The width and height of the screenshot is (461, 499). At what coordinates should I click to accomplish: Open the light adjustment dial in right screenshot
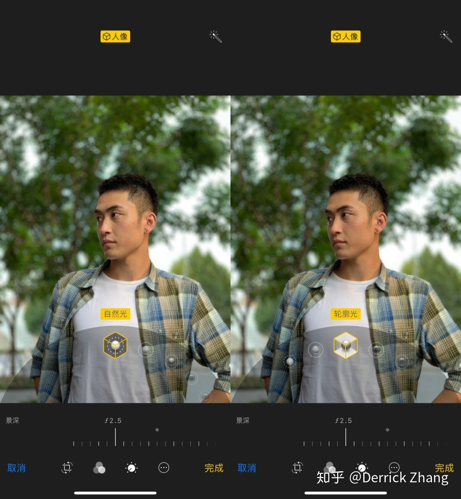[362, 467]
